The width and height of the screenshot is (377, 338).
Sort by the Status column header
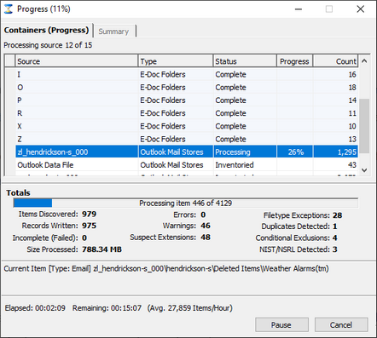click(245, 61)
